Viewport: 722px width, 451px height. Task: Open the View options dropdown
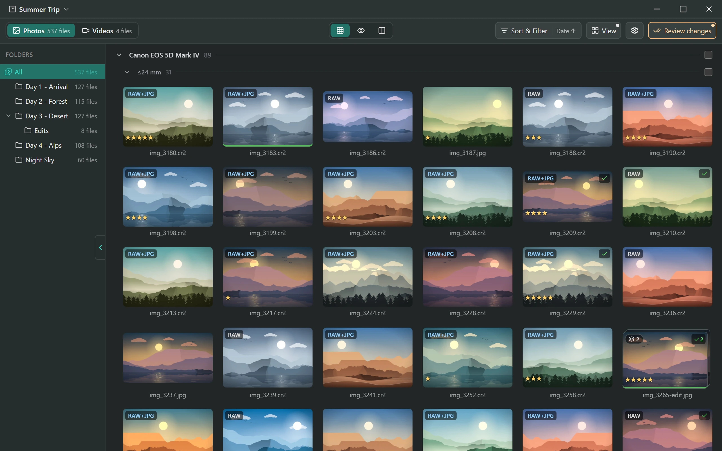point(603,31)
